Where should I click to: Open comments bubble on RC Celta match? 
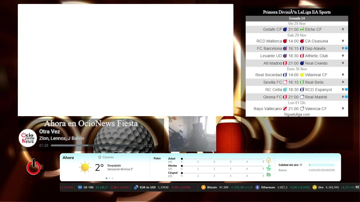pyautogui.click(x=346, y=89)
